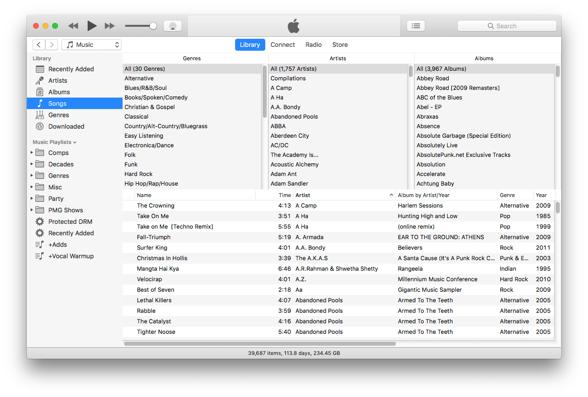This screenshot has width=588, height=397.
Task: Click the Artists column scrollbar
Action: point(411,71)
